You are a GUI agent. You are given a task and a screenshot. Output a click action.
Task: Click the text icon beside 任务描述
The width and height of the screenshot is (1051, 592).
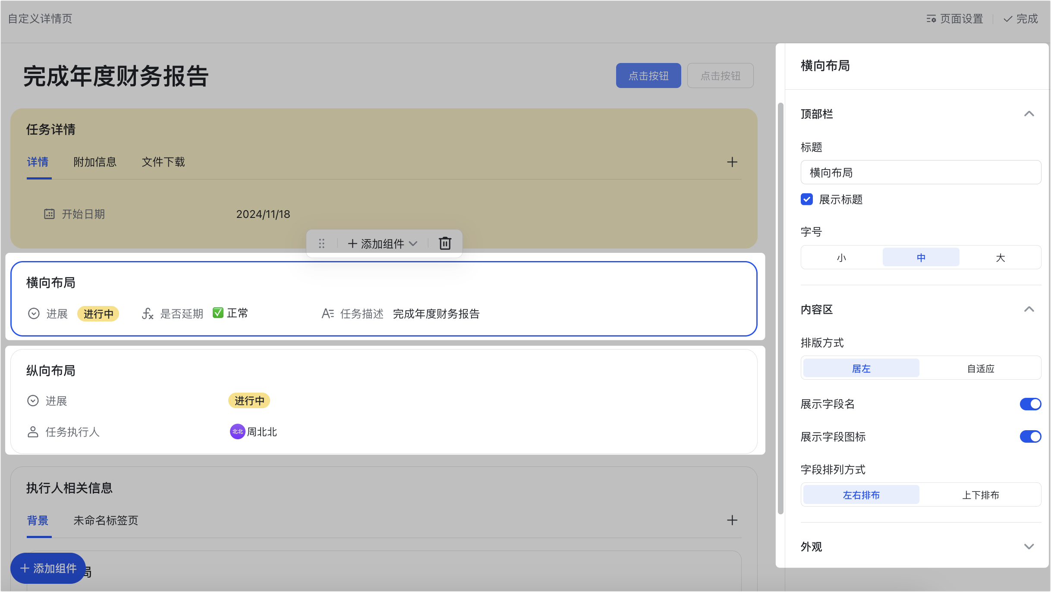(328, 314)
